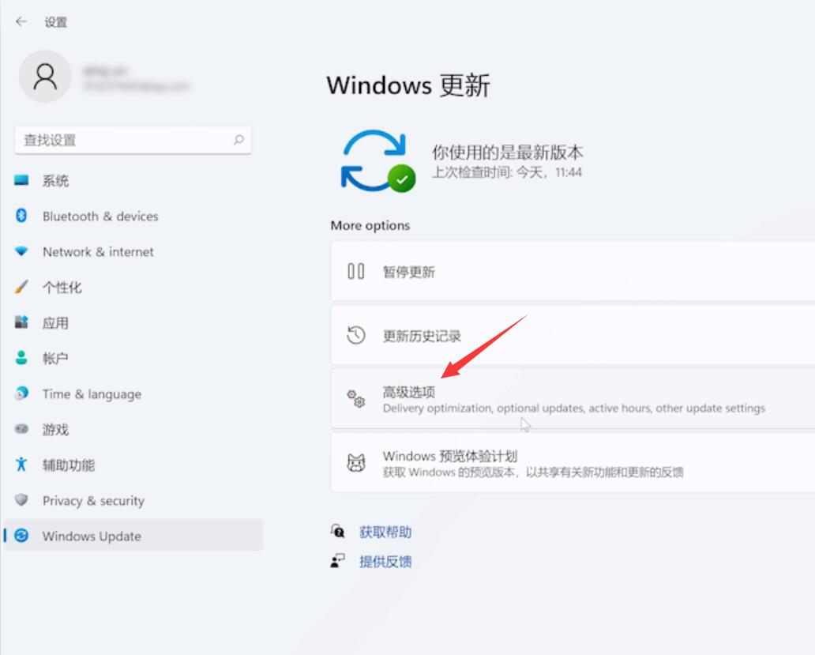The image size is (815, 655).
Task: Click the 应用 apps icon
Action: [x=21, y=322]
